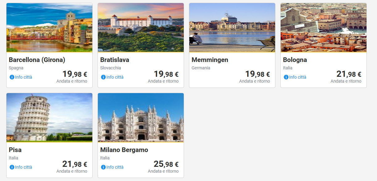The image size is (377, 181).
Task: Open the Memmingen lakeside photo
Action: pyautogui.click(x=232, y=27)
